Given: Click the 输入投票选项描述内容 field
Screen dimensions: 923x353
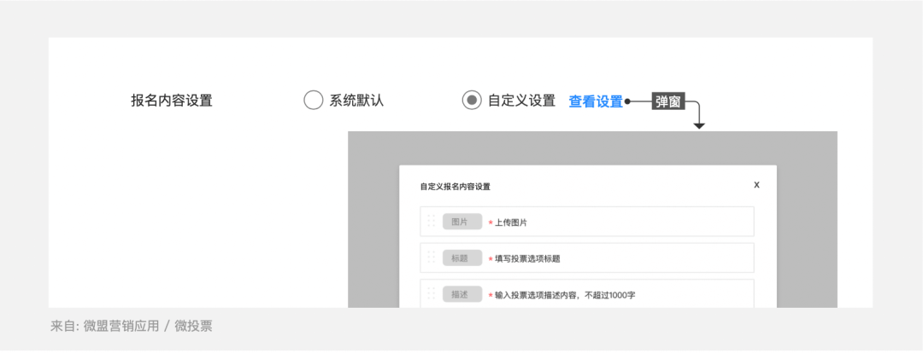Looking at the screenshot, I should 587,293.
